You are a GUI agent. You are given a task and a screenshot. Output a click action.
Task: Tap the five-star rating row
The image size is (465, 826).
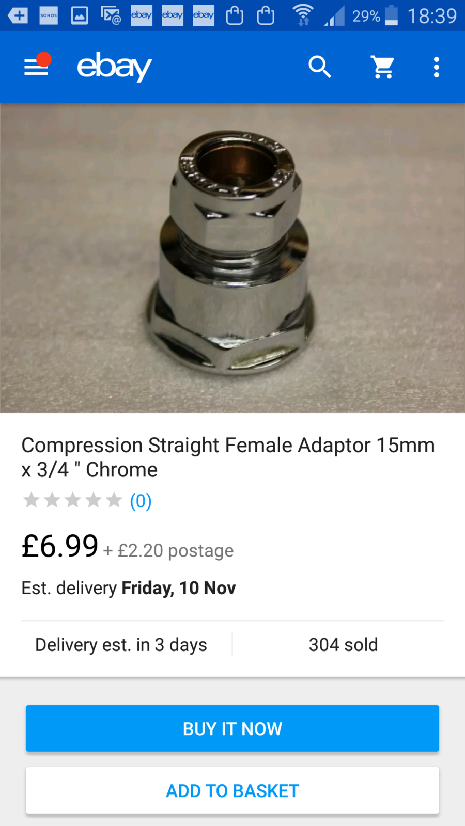point(72,500)
